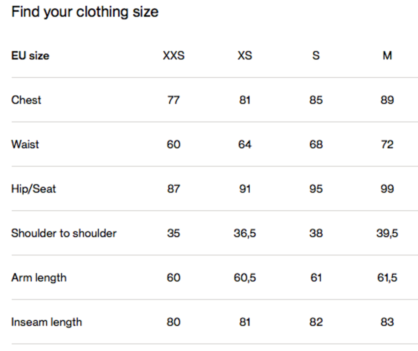Viewport: 418px width, 351px height.
Task: Select inseam value 82 for S
Action: (x=316, y=322)
